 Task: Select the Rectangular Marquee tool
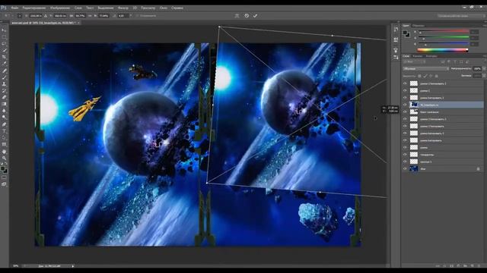[4, 36]
